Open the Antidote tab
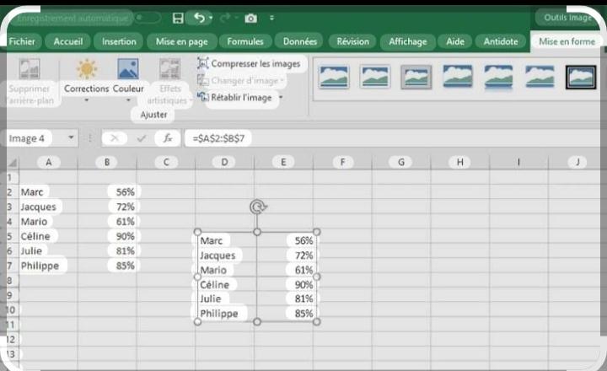 pyautogui.click(x=501, y=41)
